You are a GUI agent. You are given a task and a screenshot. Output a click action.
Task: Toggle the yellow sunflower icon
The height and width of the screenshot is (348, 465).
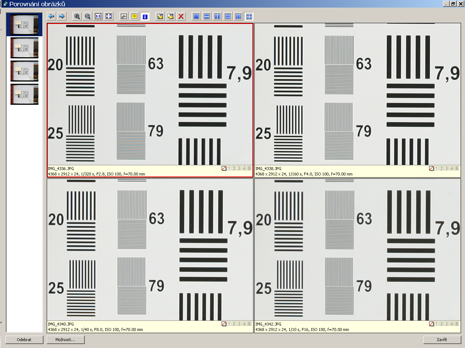(134, 16)
